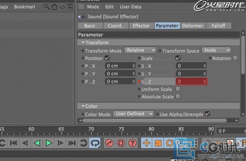Open the User Data menu

click(131, 7)
